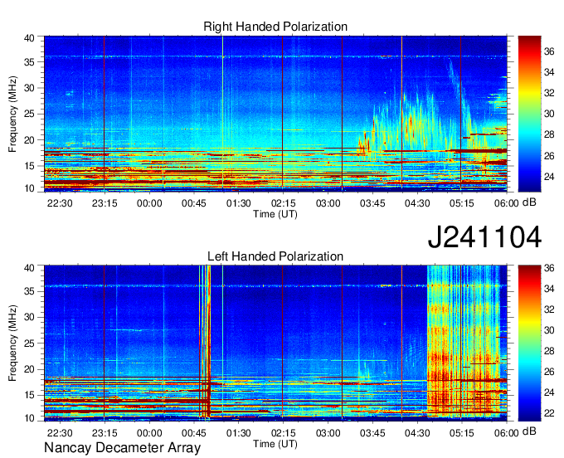
Task: Click the 25 MHz tick label on bottom plot
Action: [30, 343]
